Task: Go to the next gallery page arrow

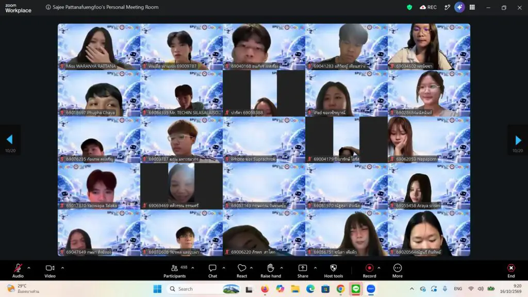Action: 518,140
